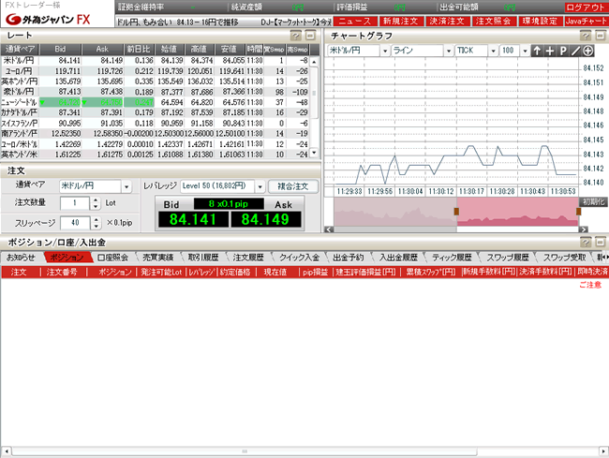Click the 初期化 chart reset button
Screen dimensions: 609x458
pos(593,201)
